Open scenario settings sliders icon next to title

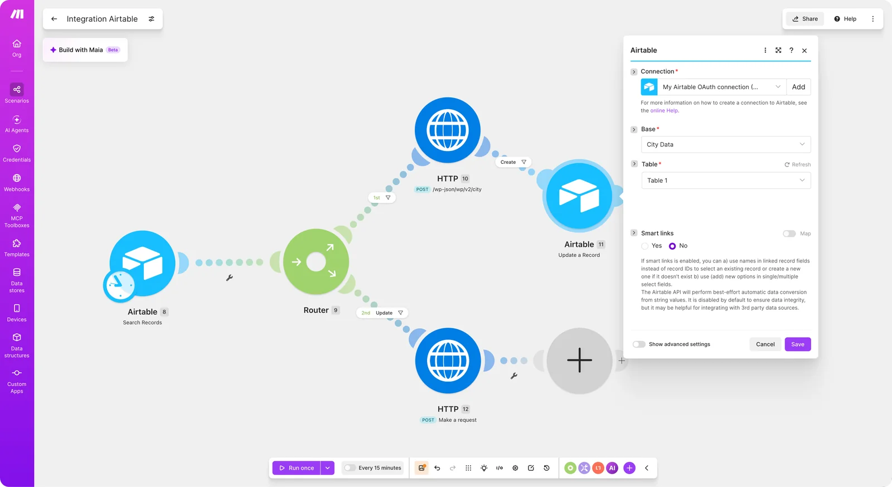[x=151, y=19]
